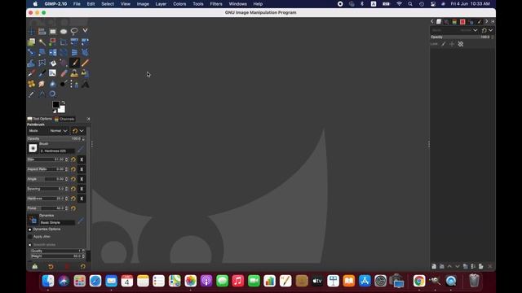Image resolution: width=522 pixels, height=293 pixels.
Task: Open Google Chrome from the Dock
Action: [x=419, y=281]
